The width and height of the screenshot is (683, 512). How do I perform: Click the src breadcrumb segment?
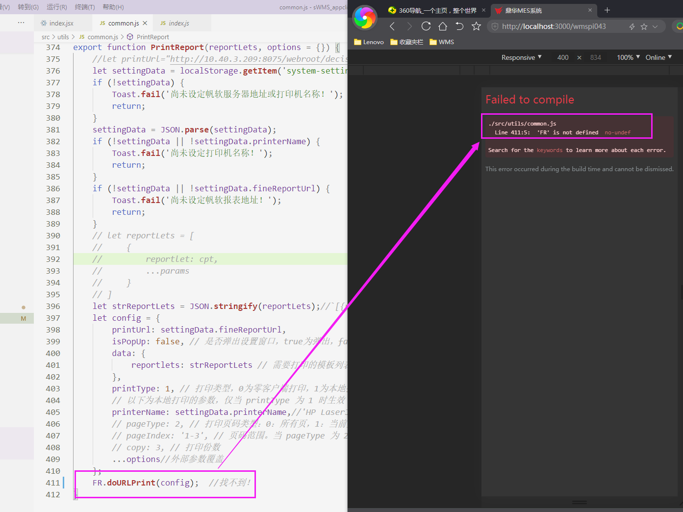point(46,37)
